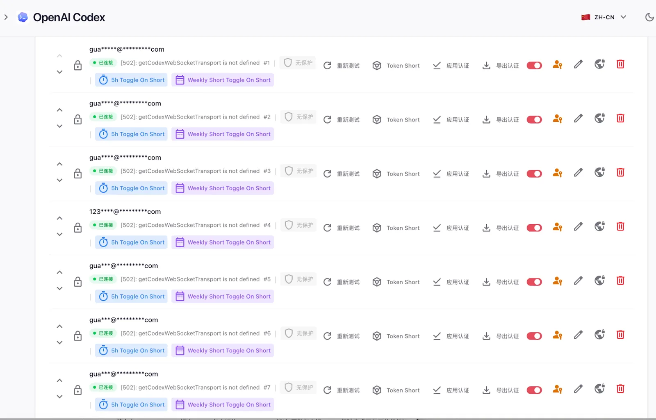Image resolution: width=656 pixels, height=420 pixels.
Task: Move account #6 down with chevron
Action: (59, 342)
